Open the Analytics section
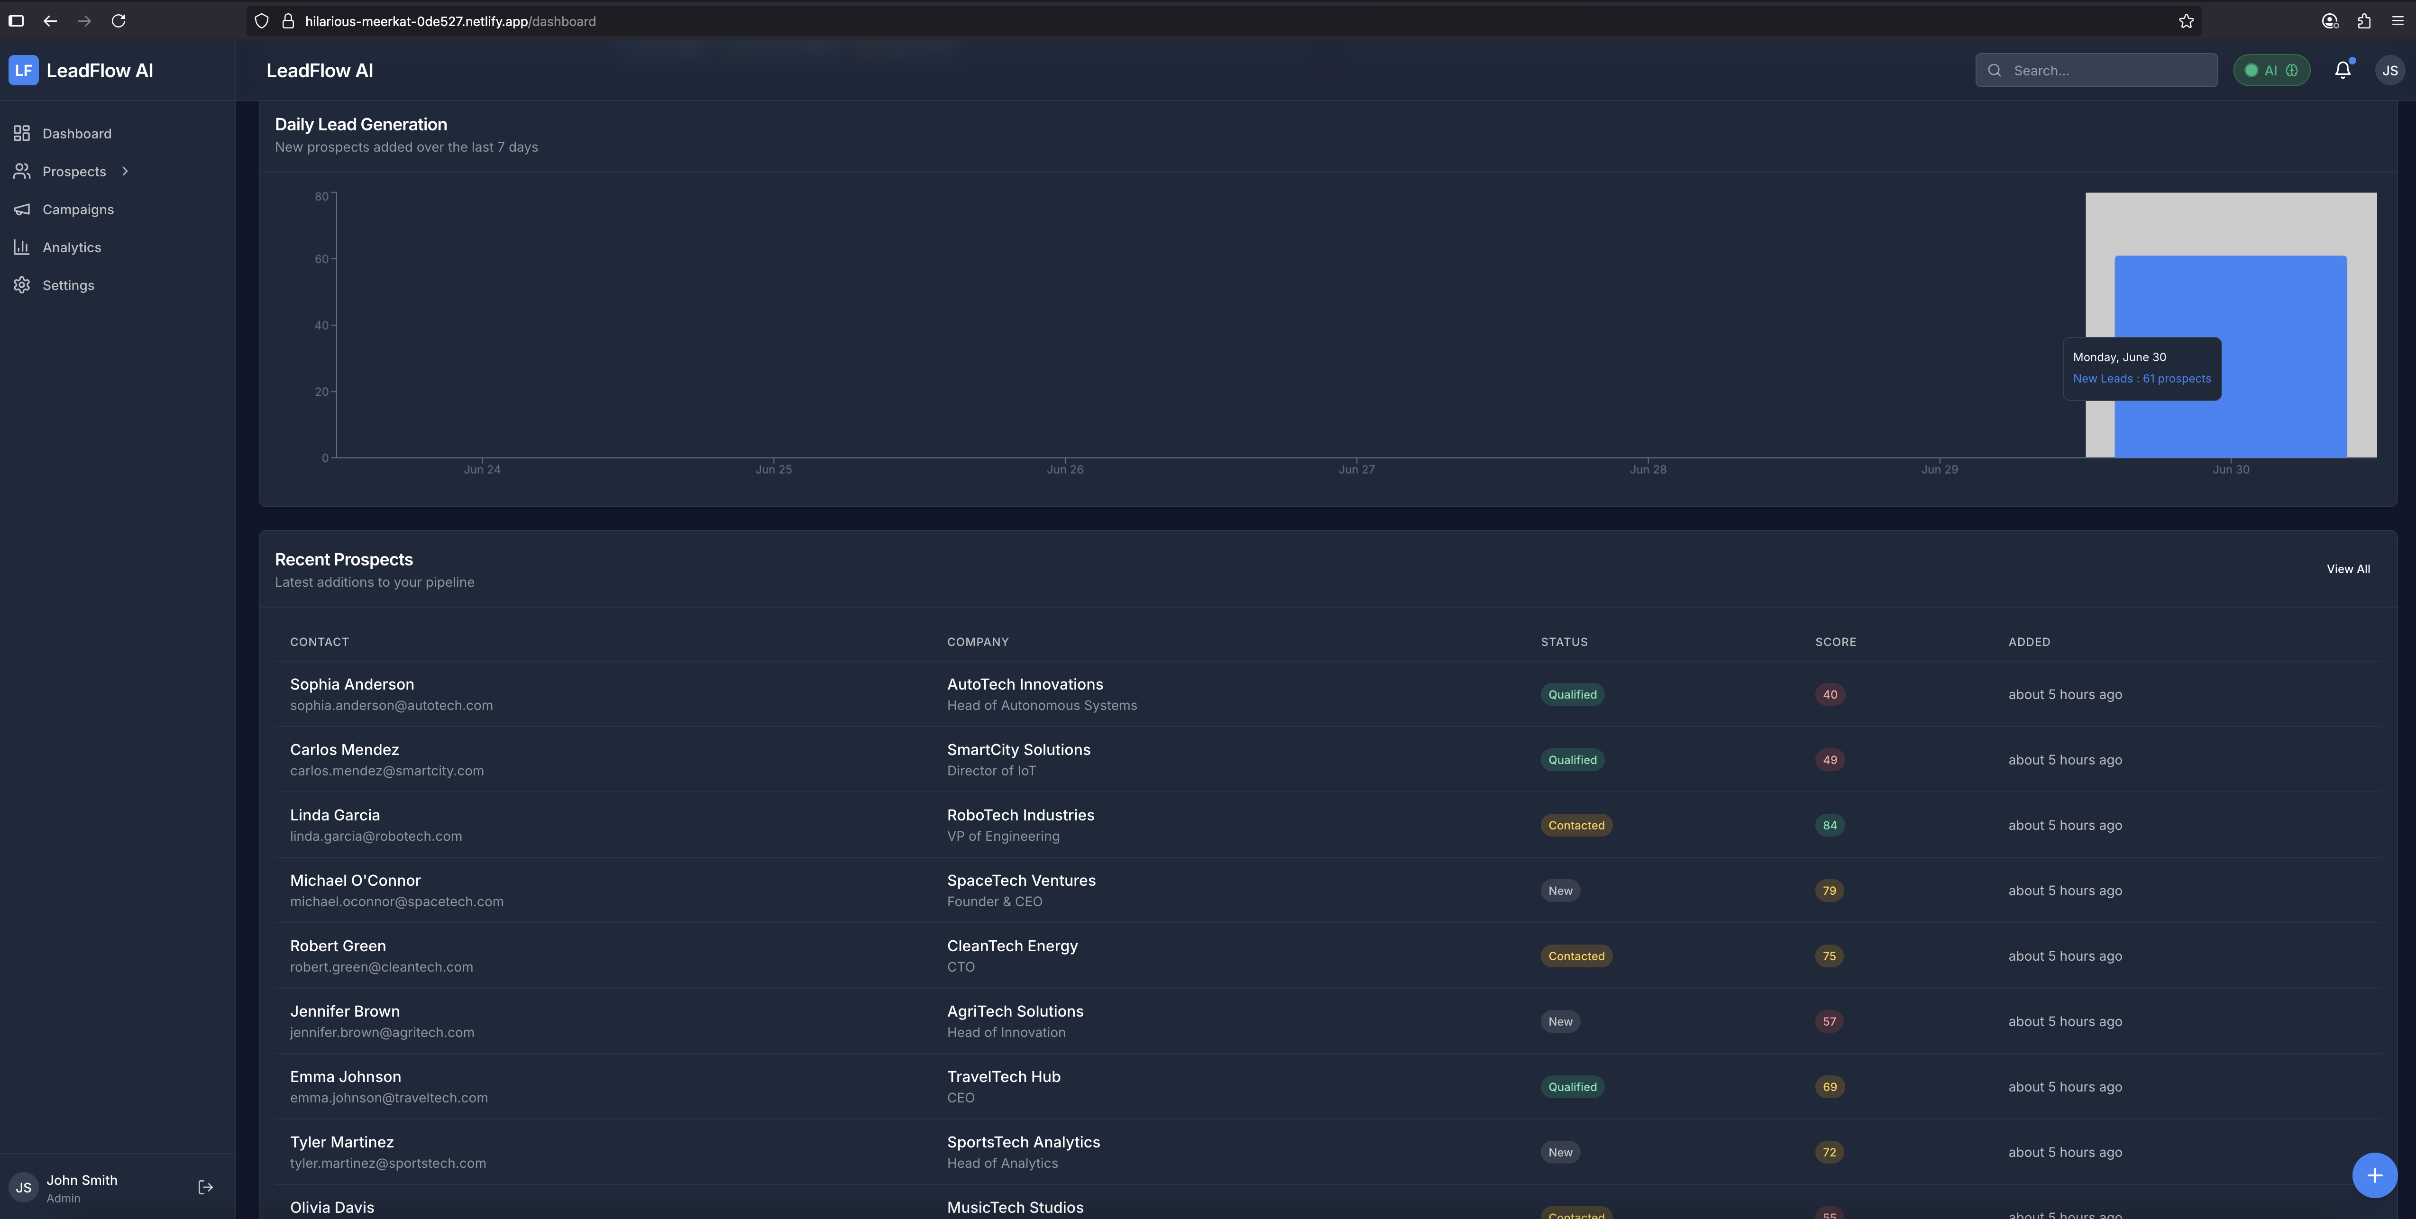The image size is (2416, 1219). pos(71,247)
